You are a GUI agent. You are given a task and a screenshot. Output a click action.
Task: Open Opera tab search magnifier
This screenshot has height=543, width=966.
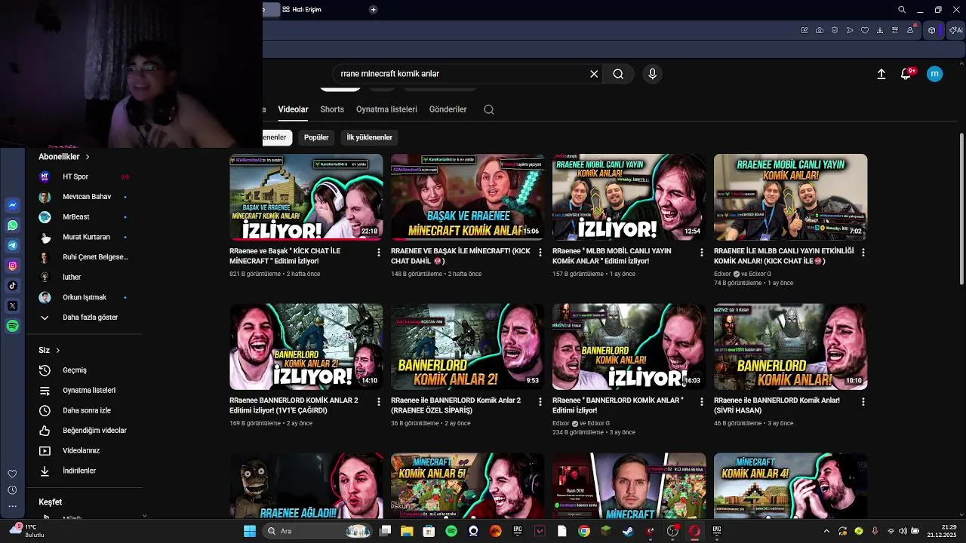point(902,10)
